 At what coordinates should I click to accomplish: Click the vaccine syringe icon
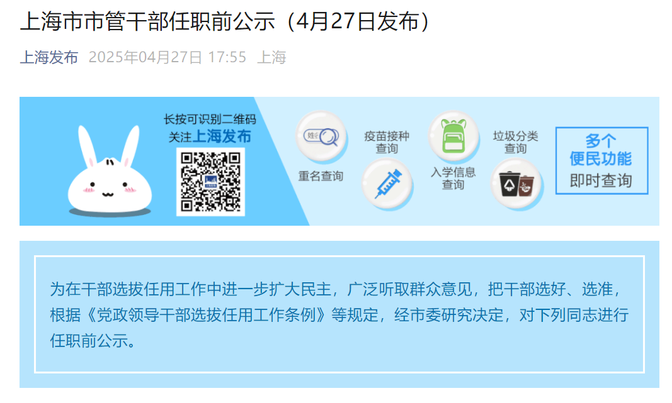[x=387, y=184]
